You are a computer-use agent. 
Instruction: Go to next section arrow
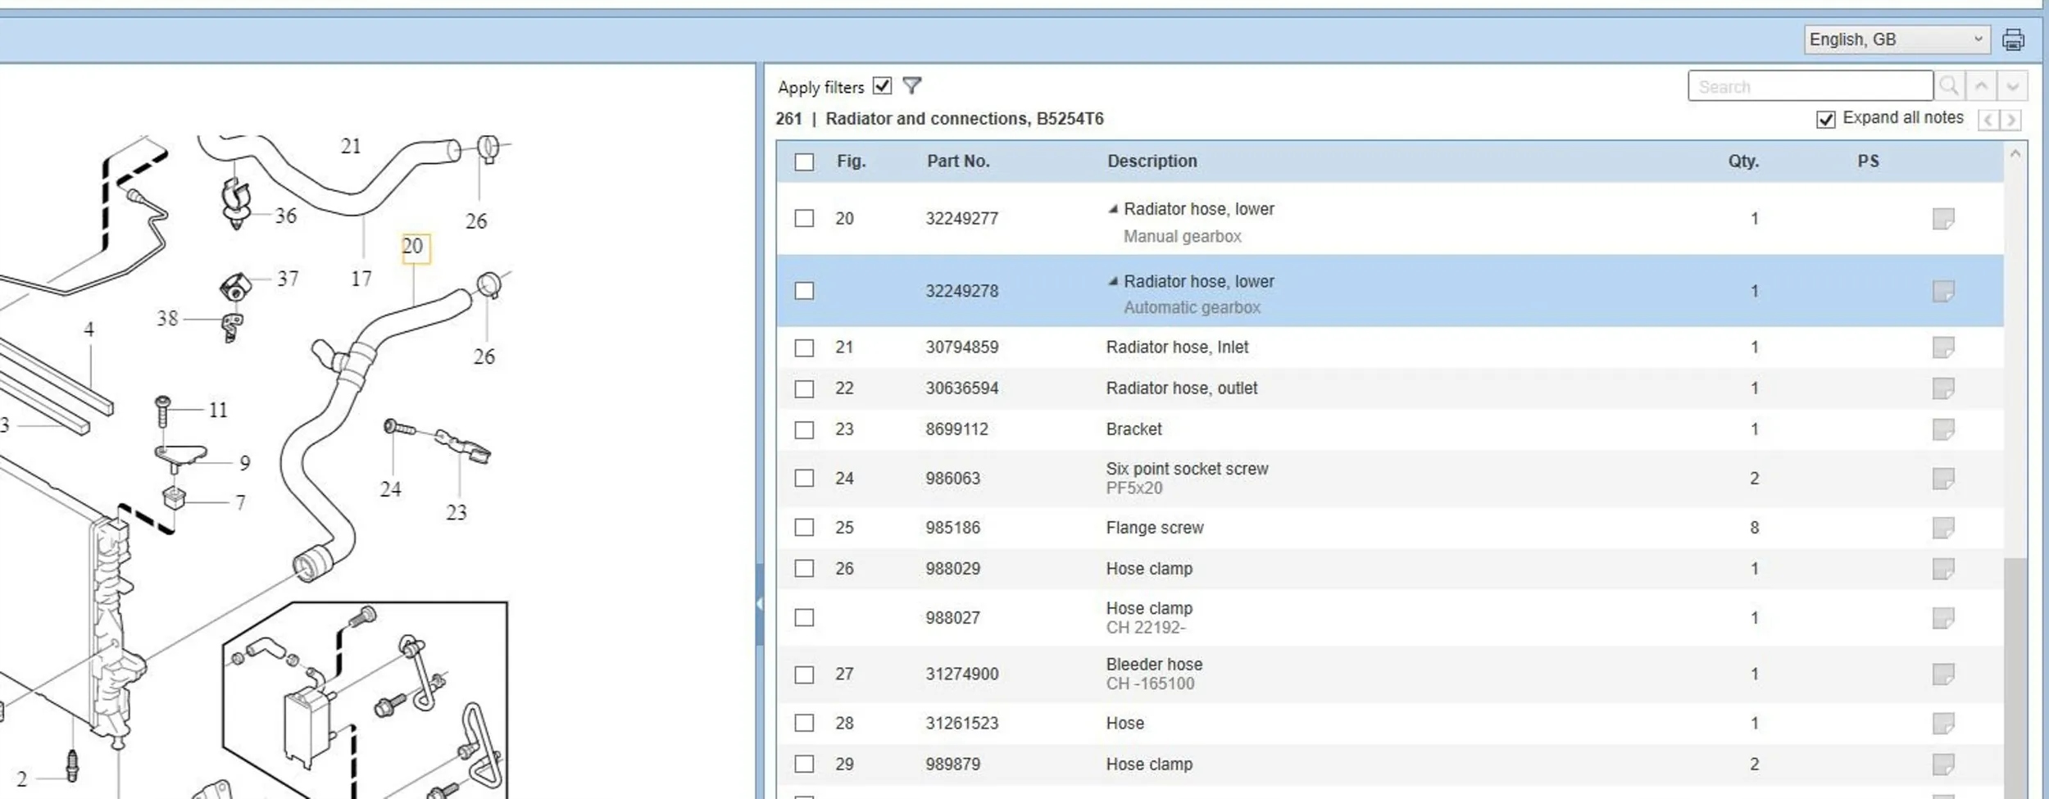click(x=2011, y=120)
